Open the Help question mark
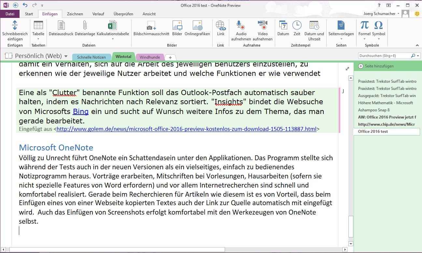Screen dimensions: 422x253 [379, 5]
